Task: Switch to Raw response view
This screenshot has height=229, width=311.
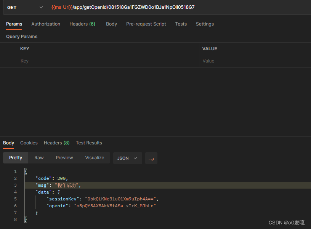Action: coord(39,158)
